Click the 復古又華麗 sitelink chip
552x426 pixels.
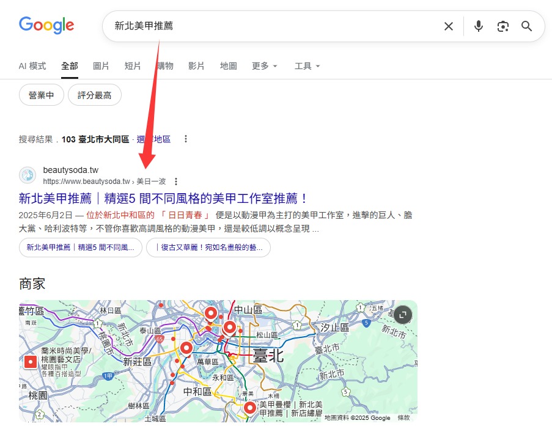pos(208,248)
